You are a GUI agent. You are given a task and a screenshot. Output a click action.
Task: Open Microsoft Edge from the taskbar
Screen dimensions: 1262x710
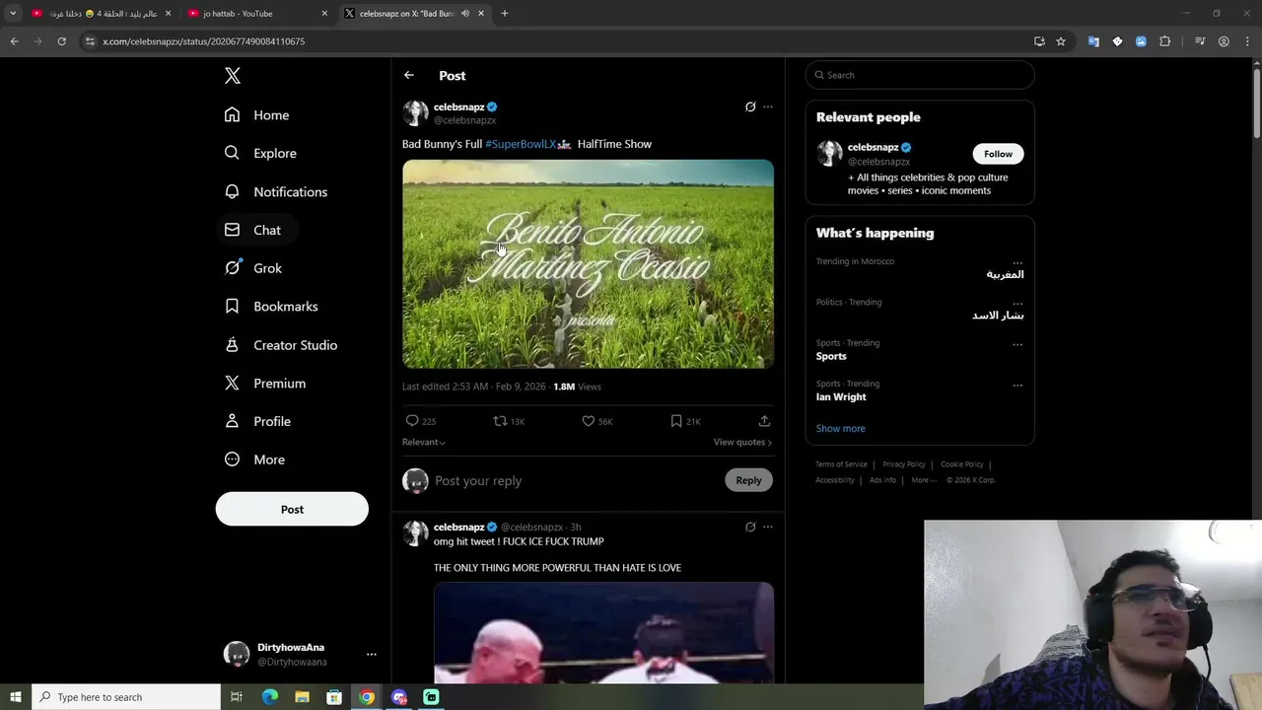(269, 697)
